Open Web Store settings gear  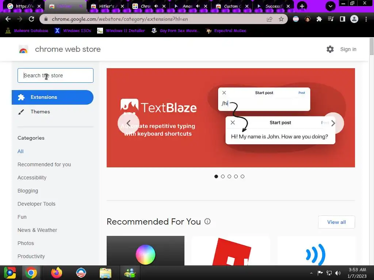330,49
